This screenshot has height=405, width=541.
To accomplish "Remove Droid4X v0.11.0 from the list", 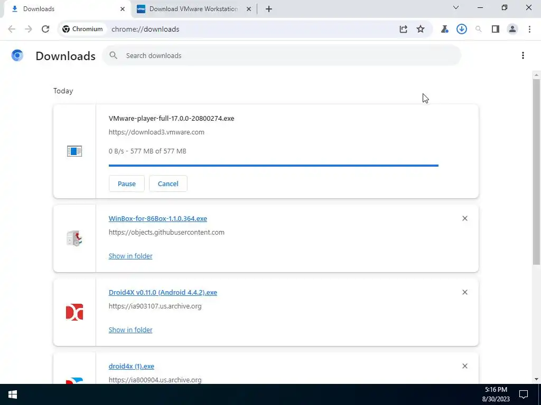I will (x=465, y=292).
